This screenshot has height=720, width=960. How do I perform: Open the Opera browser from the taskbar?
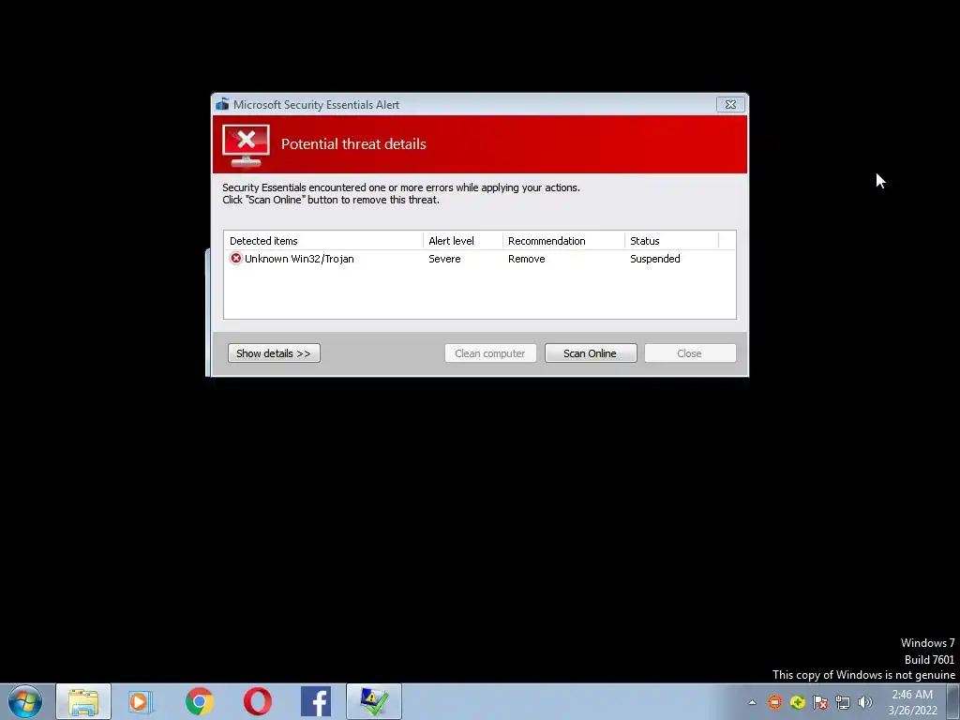pyautogui.click(x=258, y=701)
